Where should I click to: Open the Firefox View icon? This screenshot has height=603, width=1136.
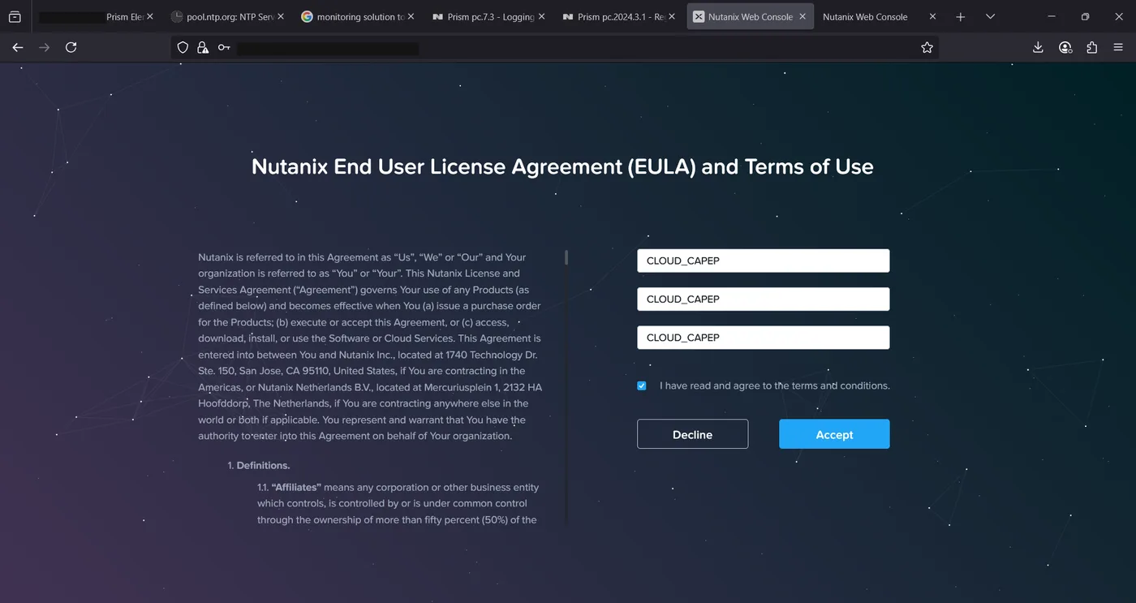coord(15,16)
